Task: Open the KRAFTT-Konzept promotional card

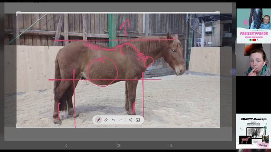Action: coord(253,131)
